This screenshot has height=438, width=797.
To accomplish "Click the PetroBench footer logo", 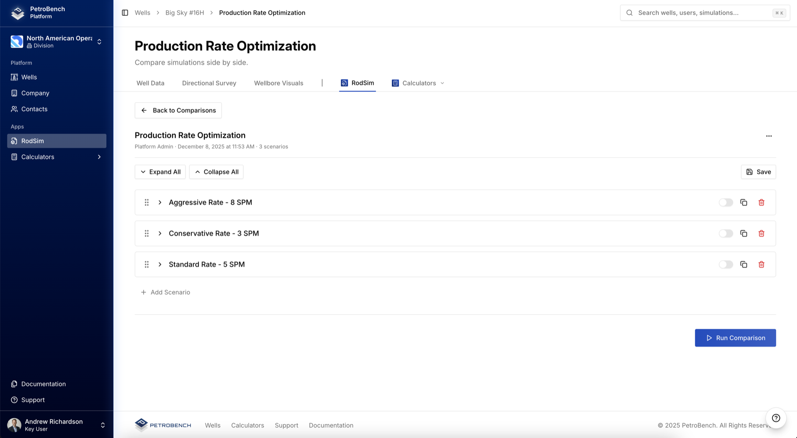I will coord(163,425).
